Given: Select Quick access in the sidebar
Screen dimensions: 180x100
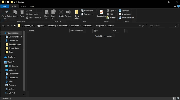Looking at the screenshot, I should (12, 33).
